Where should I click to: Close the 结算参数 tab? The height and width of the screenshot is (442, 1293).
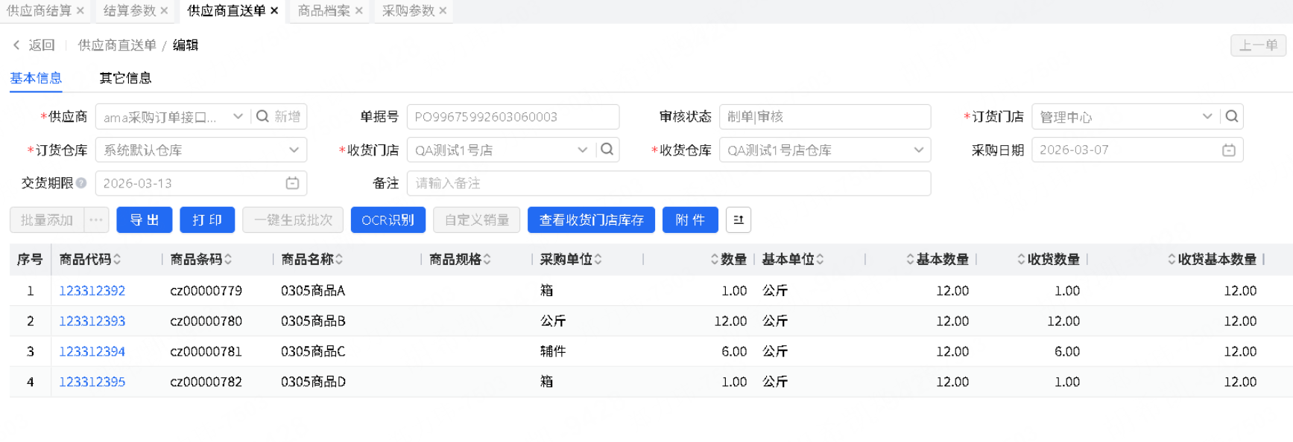pyautogui.click(x=164, y=10)
